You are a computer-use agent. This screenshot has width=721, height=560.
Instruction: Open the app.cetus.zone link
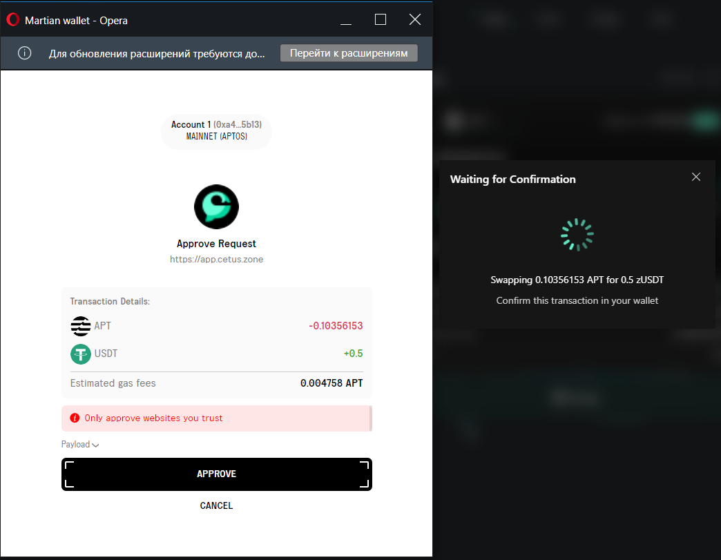(x=216, y=259)
